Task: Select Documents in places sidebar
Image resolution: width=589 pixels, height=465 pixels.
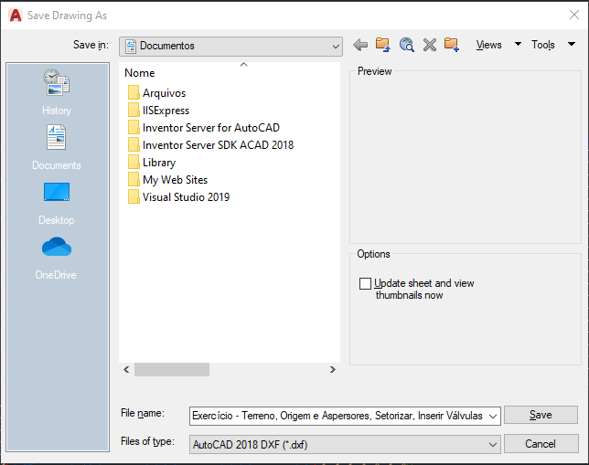Action: (x=56, y=148)
